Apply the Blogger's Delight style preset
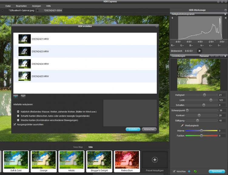This screenshot has height=175, width=228. click(99, 161)
